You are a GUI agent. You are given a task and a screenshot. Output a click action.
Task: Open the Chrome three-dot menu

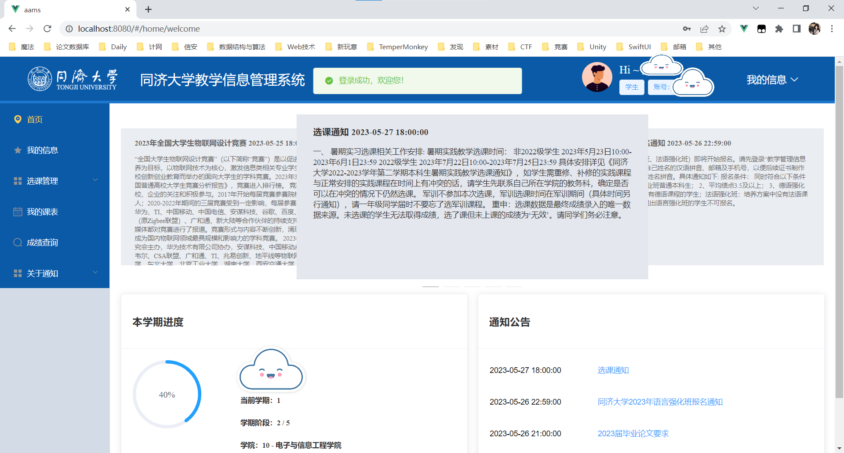pos(832,29)
